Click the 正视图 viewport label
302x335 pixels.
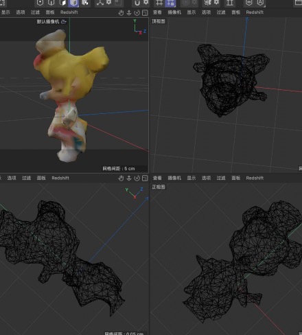[x=159, y=187]
